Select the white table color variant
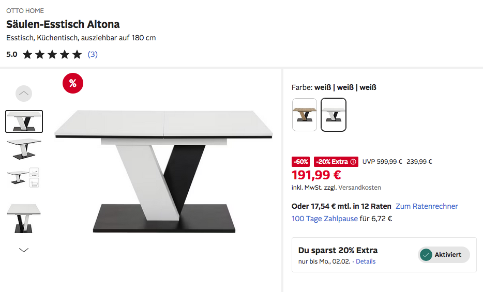Viewport: 483px width, 292px height. pyautogui.click(x=334, y=115)
